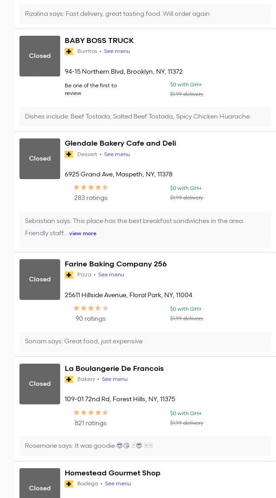Open the La Boulangerie De Francois title link
The width and height of the screenshot is (276, 498).
click(x=114, y=369)
